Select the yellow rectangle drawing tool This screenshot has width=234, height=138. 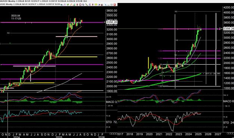point(96,4)
